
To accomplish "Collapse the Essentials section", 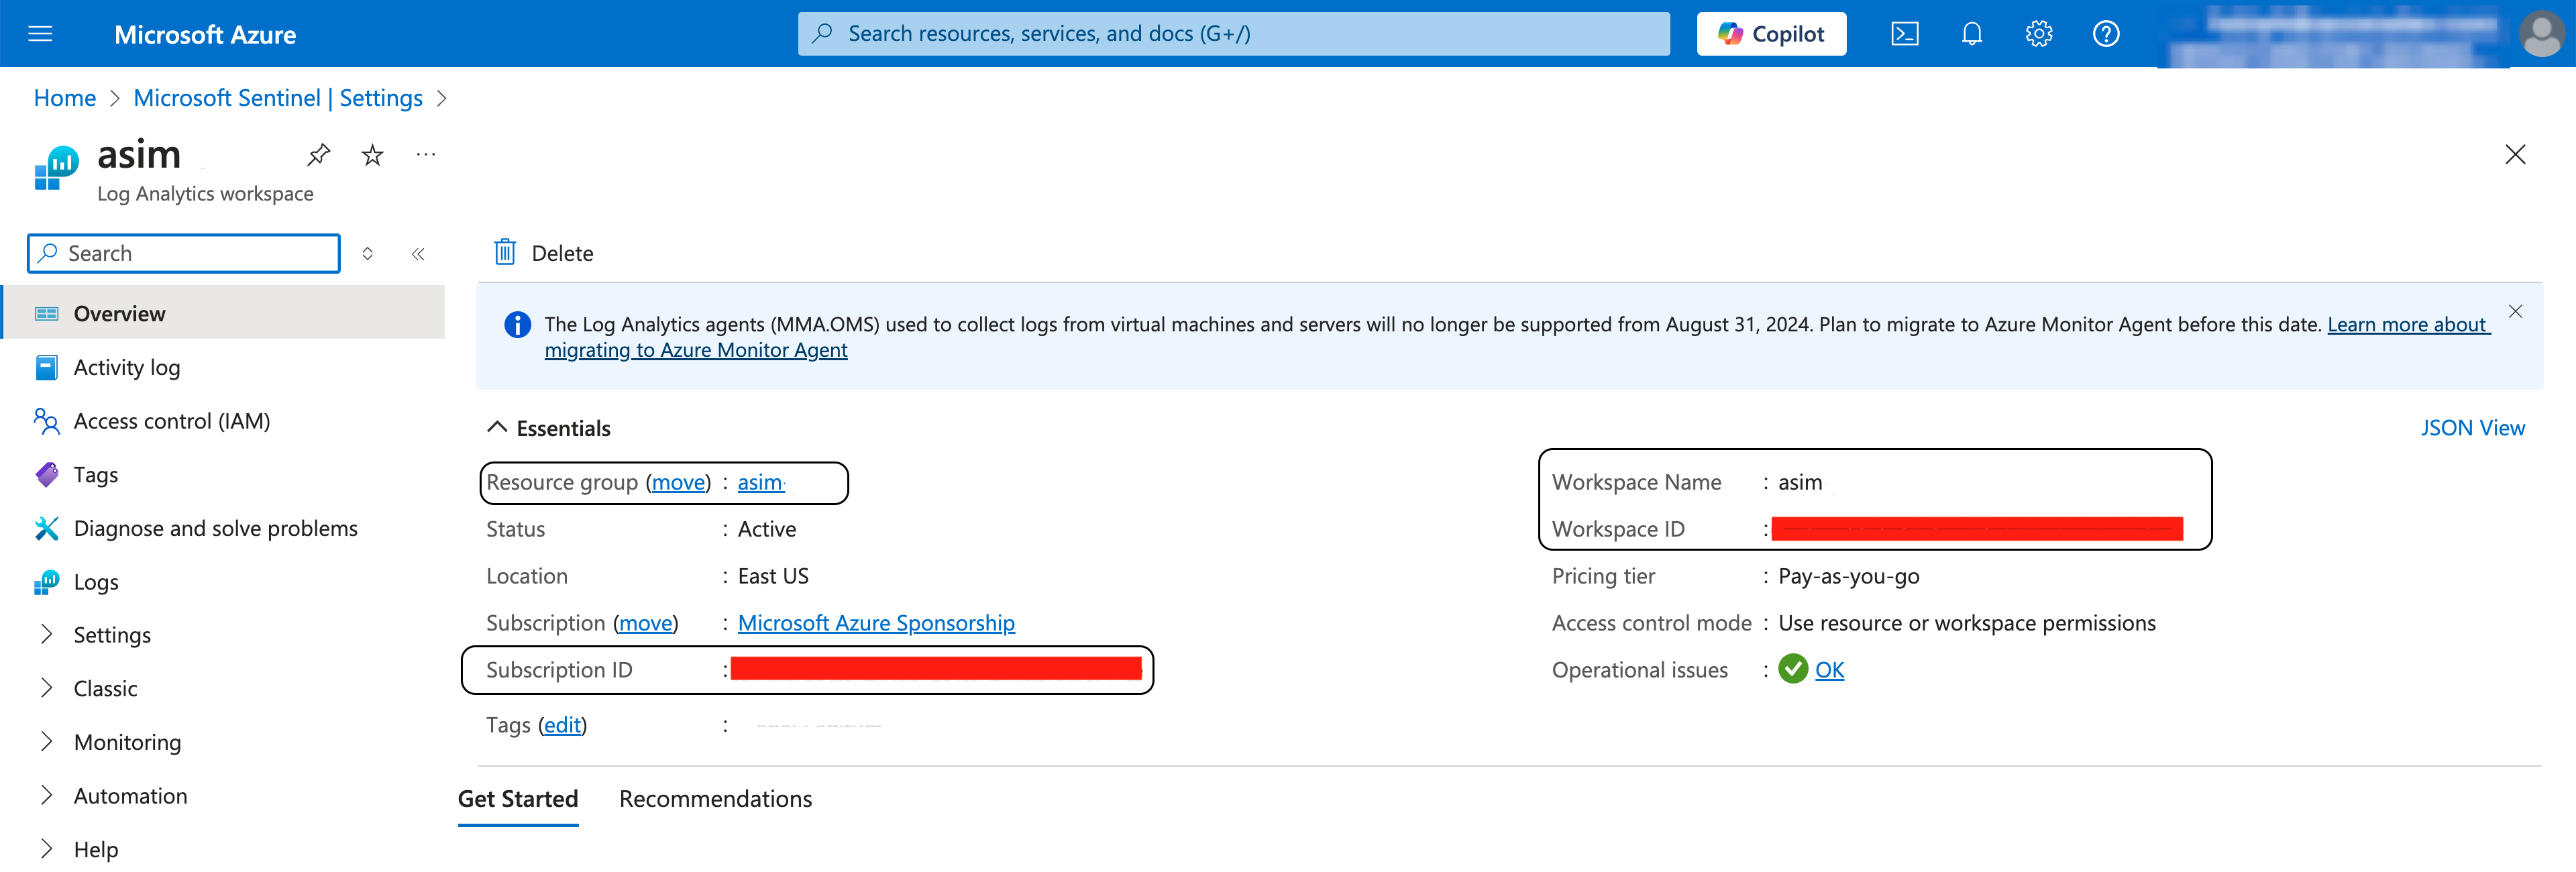I will (497, 428).
